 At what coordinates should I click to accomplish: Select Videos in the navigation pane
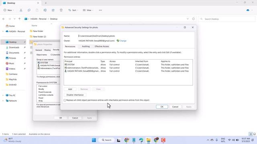12,69
